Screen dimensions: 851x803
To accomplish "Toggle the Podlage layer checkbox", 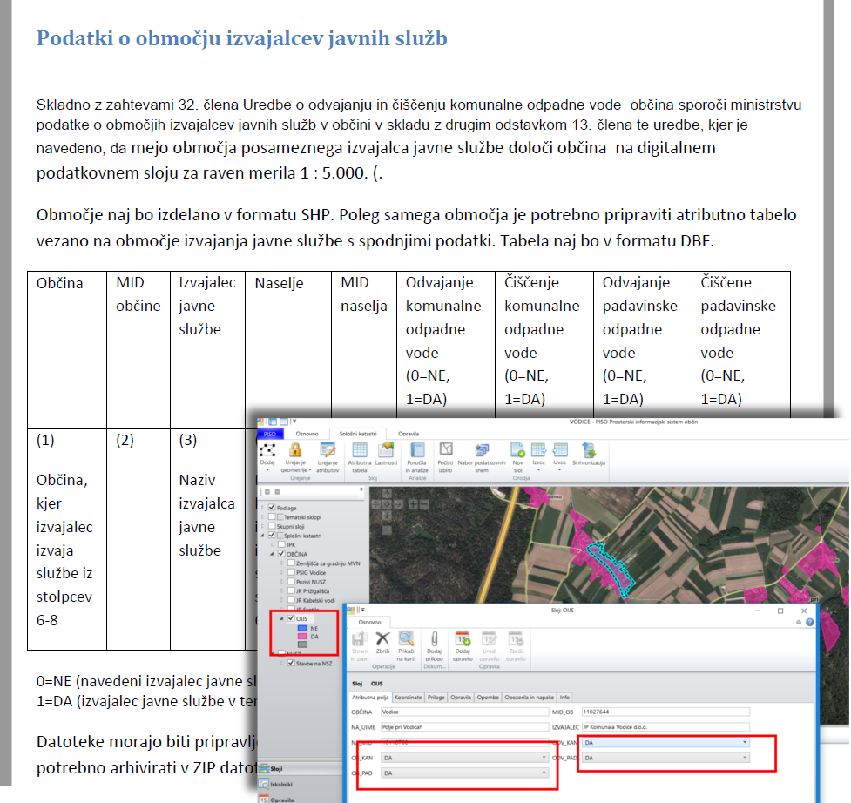I will (x=273, y=508).
